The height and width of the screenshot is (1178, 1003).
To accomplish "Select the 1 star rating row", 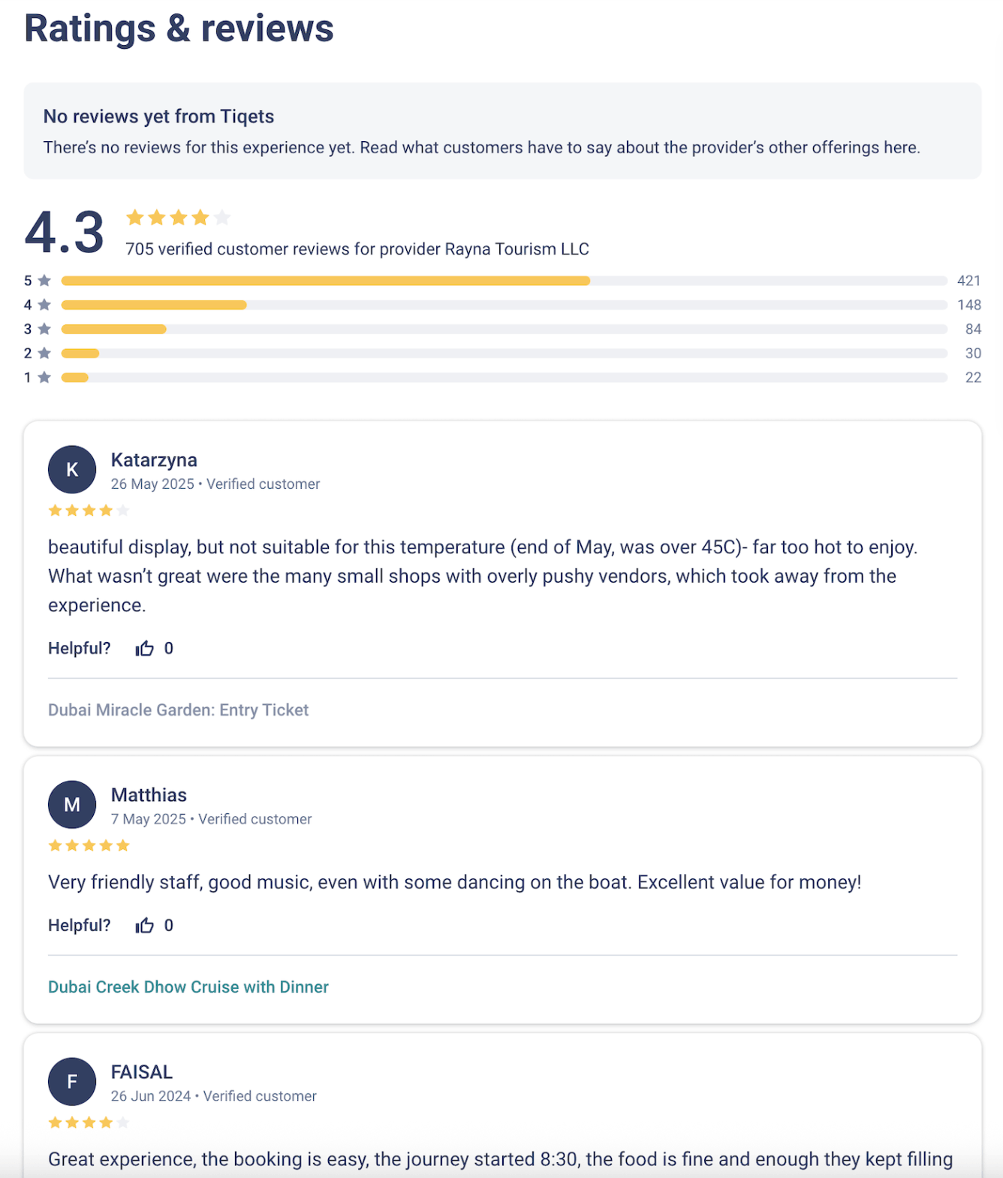I will [x=503, y=378].
